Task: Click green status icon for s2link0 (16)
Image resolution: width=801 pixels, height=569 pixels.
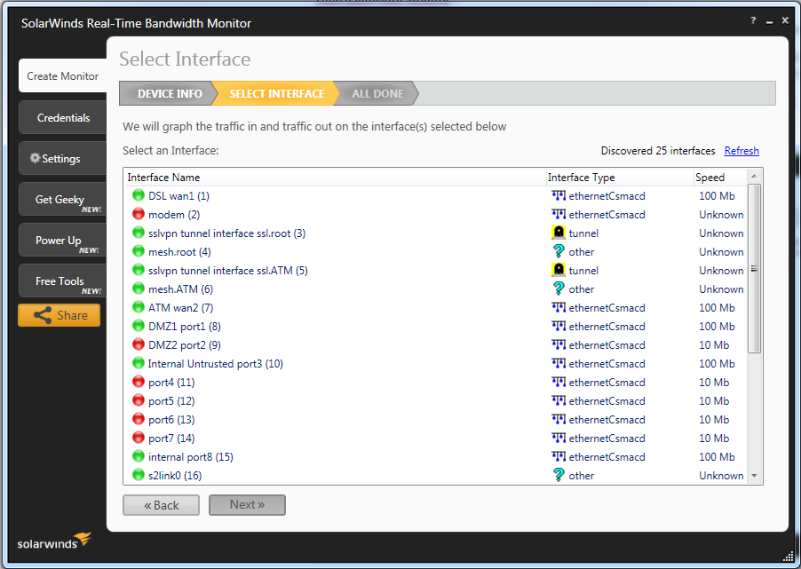Action: point(139,475)
